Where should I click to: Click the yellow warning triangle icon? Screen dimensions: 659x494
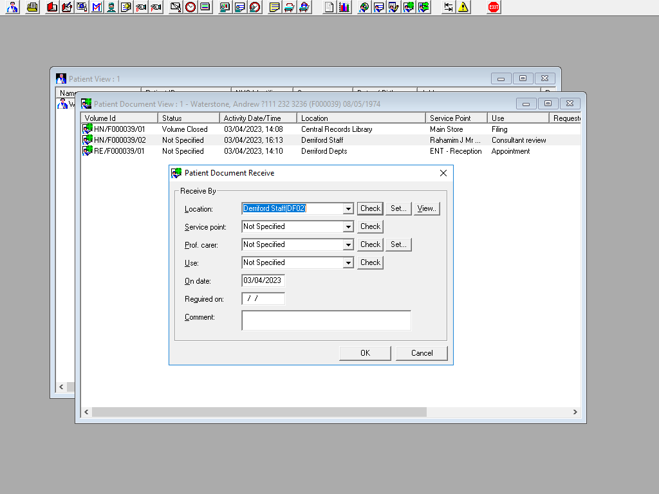[463, 7]
